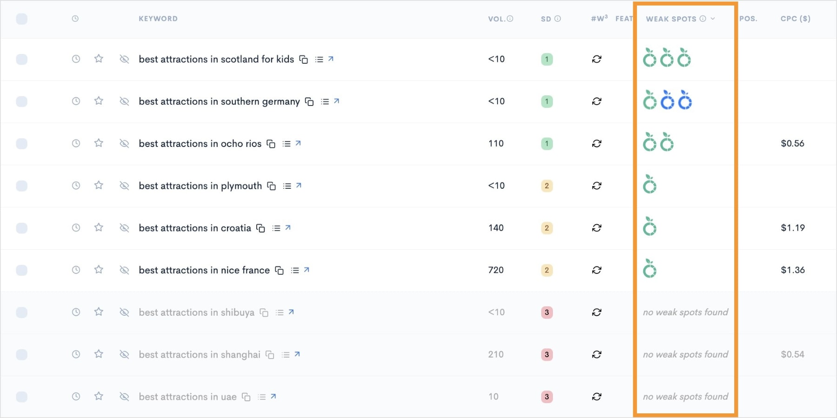Hide the 'uae' keyword
Viewport: 837px width, 418px height.
pyautogui.click(x=124, y=397)
